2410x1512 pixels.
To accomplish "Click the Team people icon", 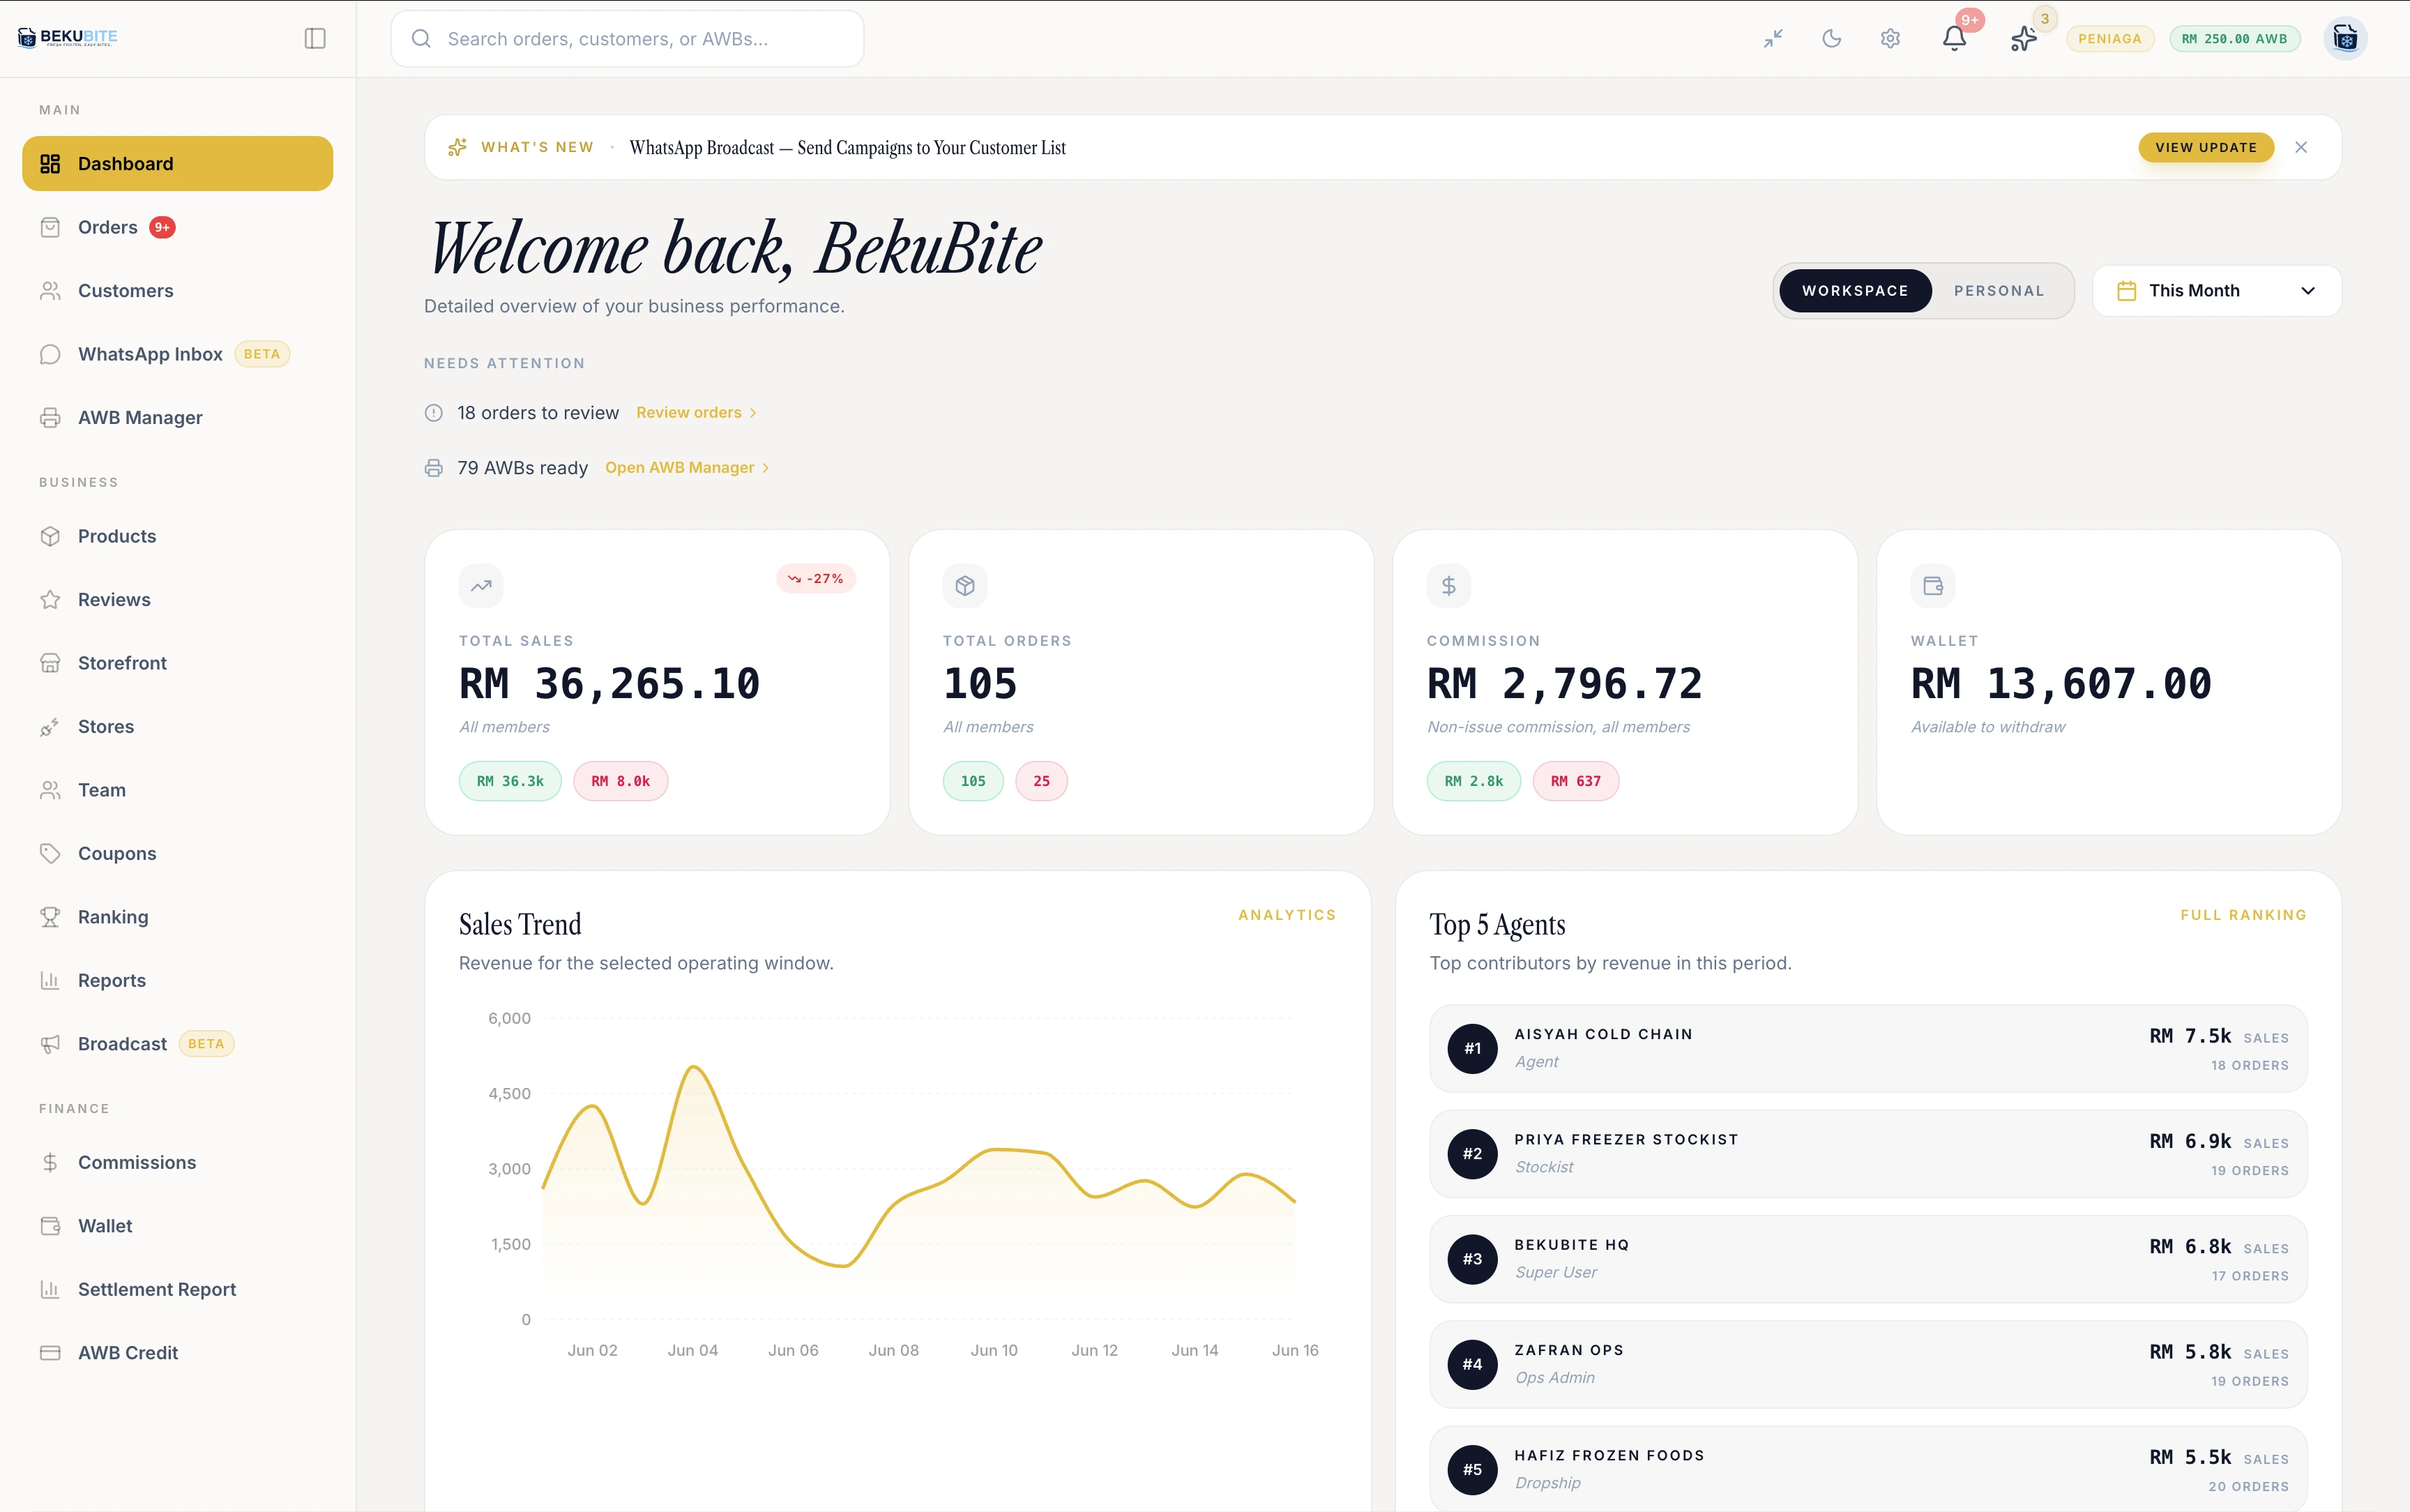I will point(50,790).
